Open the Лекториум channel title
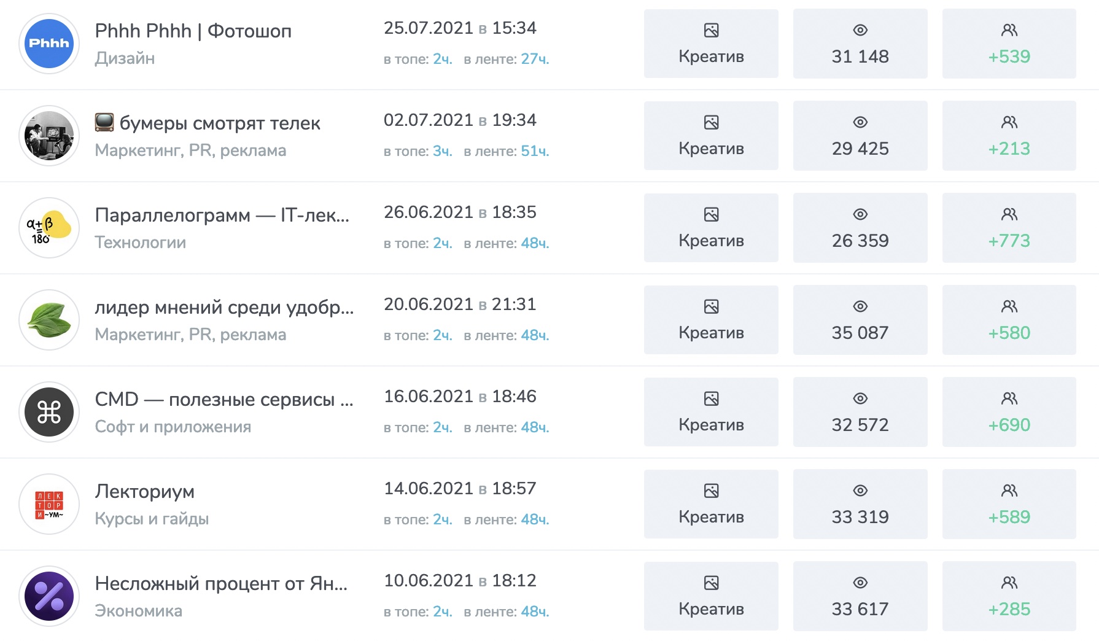 point(145,491)
